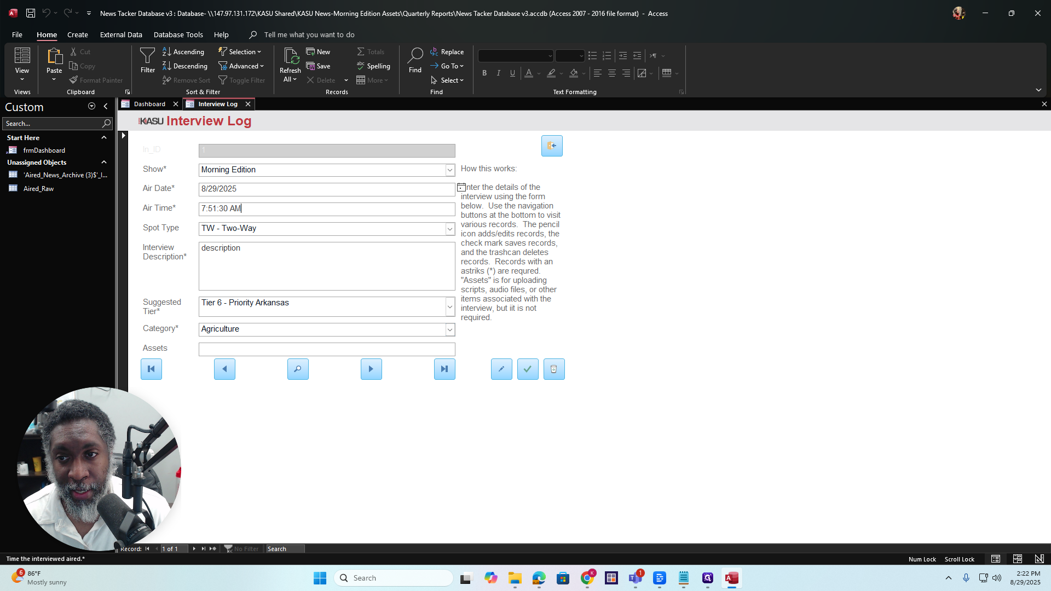
Task: Sort records Descending
Action: pos(185,66)
